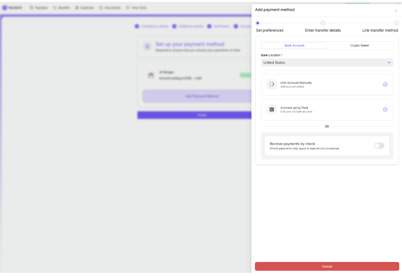Screen dimensions: 402x276
Task: Click the purple company logo in top-left
Action: click(5, 8)
